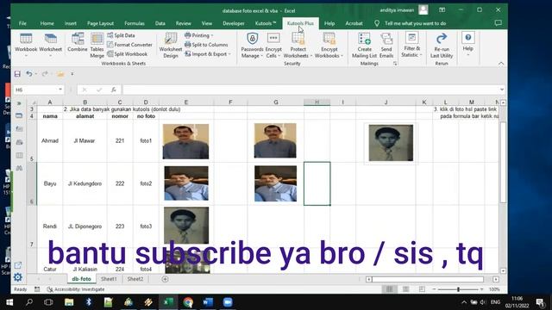Click the Tables Merge icon
The height and width of the screenshot is (310, 552).
coord(97,45)
